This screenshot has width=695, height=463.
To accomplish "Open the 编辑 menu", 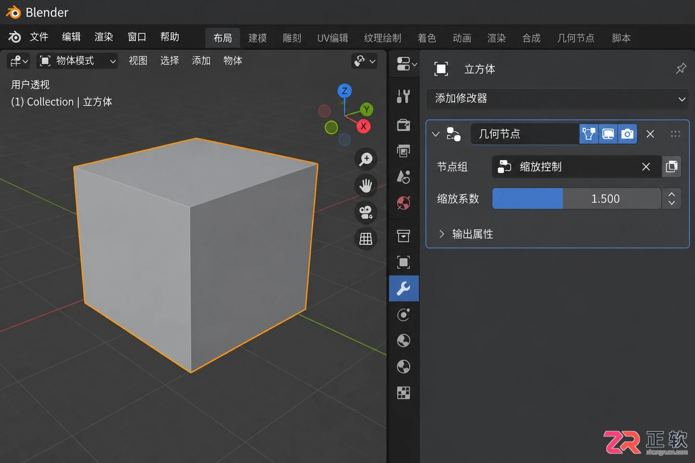I will (71, 37).
